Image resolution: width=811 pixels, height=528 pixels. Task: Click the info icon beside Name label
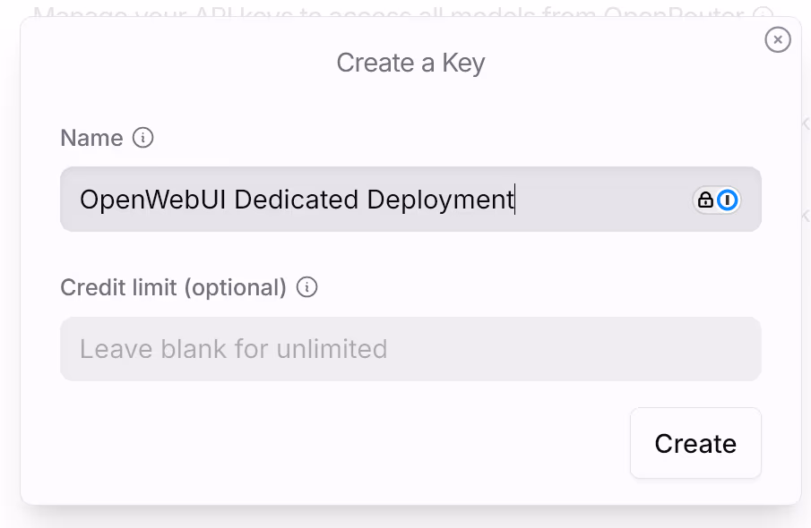[142, 138]
